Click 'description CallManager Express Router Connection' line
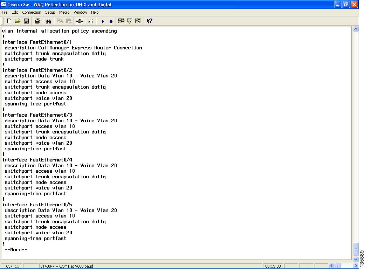Image resolution: width=365 pixels, height=269 pixels. point(73,48)
